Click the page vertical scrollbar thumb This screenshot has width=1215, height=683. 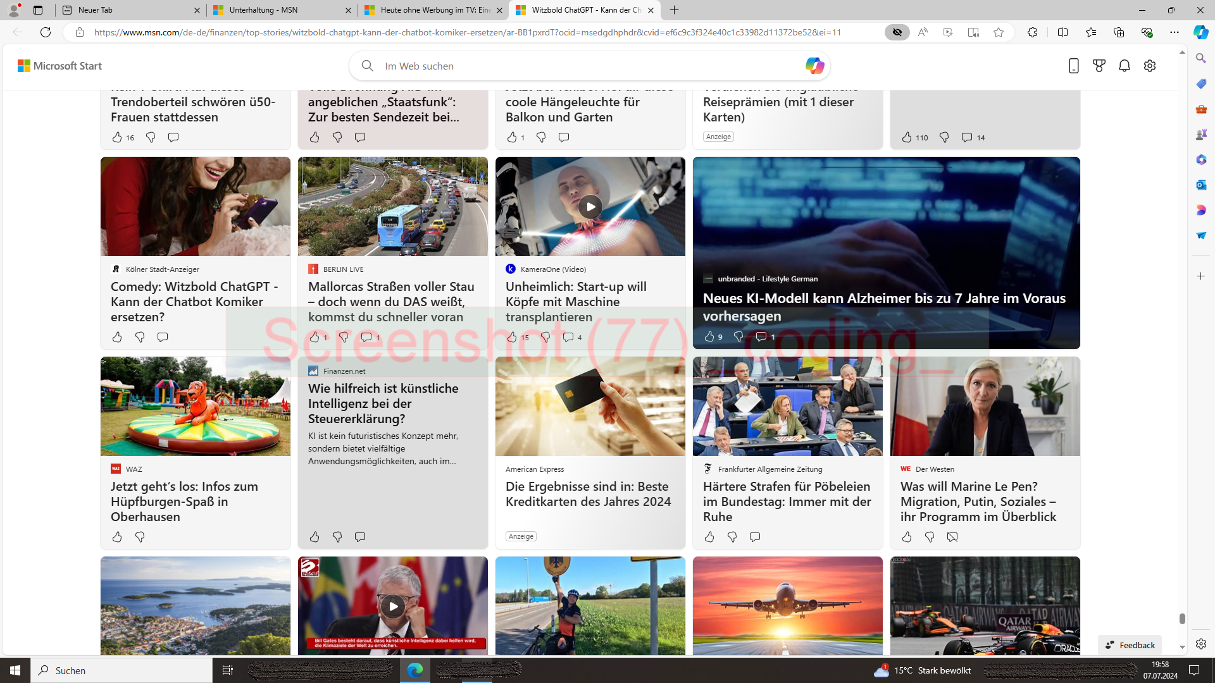pos(1182,618)
